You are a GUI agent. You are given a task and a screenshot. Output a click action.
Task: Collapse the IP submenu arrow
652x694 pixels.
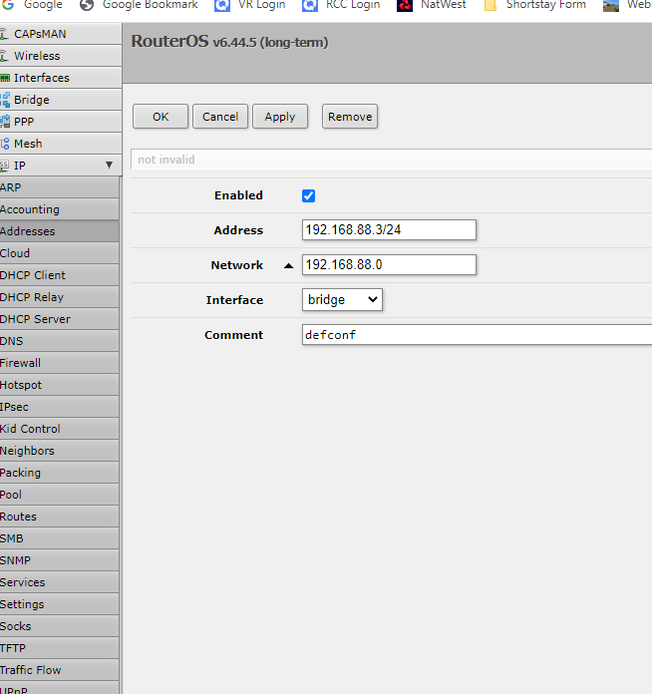109,166
